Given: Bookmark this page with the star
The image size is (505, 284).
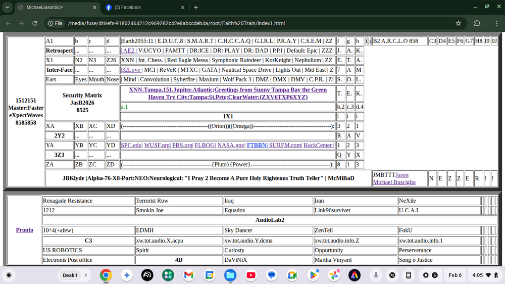Looking at the screenshot, I should tap(459, 23).
